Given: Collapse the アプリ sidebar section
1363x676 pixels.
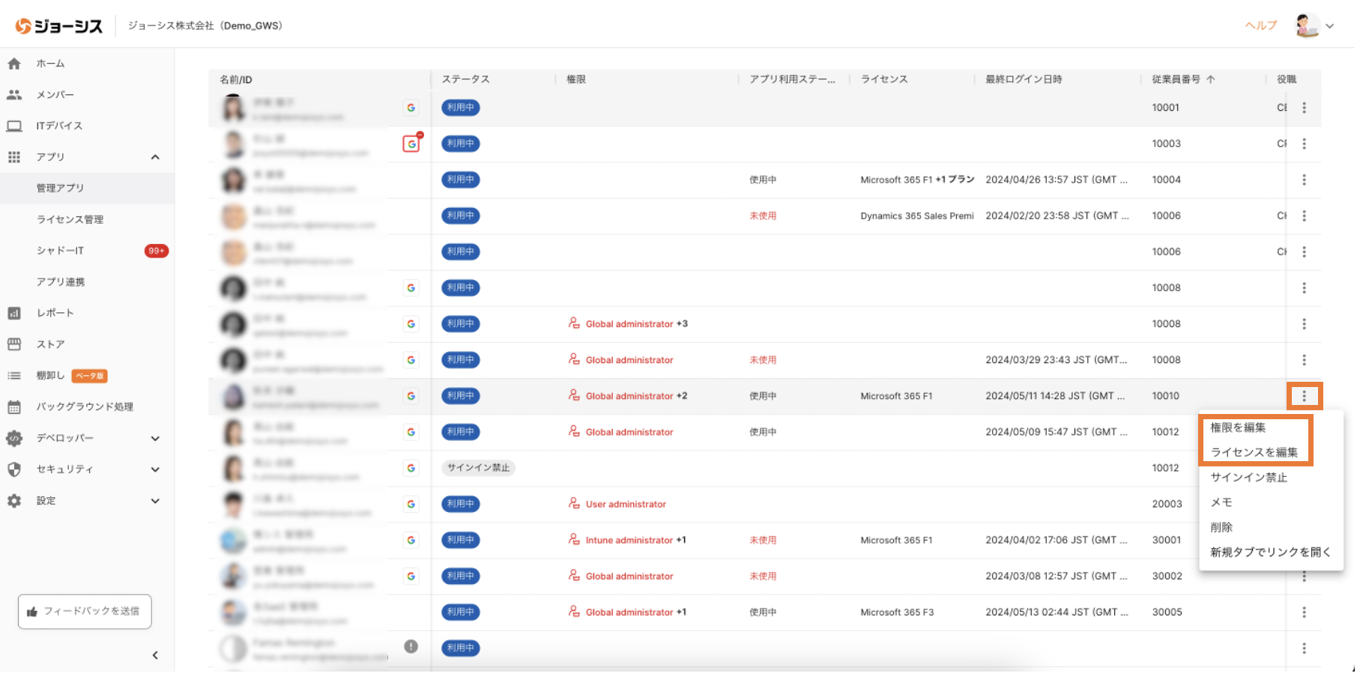Looking at the screenshot, I should coord(155,157).
